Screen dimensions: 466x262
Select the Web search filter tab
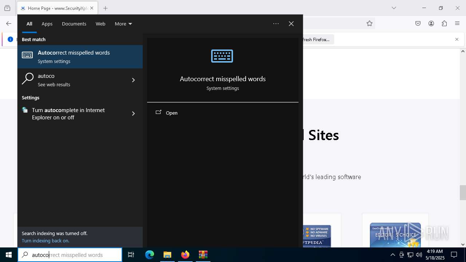tap(100, 24)
